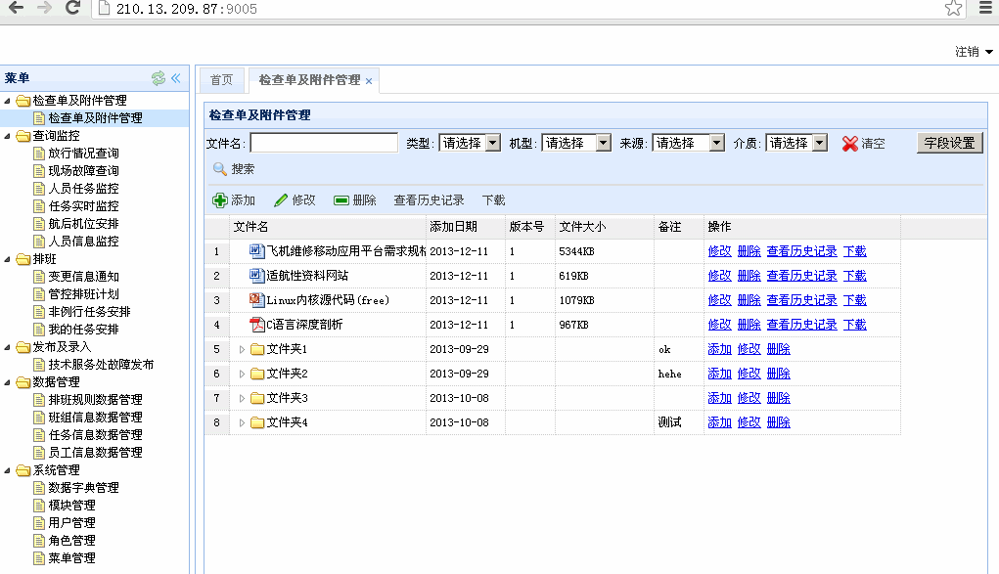
Task: Open the 类型 dropdown
Action: click(x=493, y=143)
